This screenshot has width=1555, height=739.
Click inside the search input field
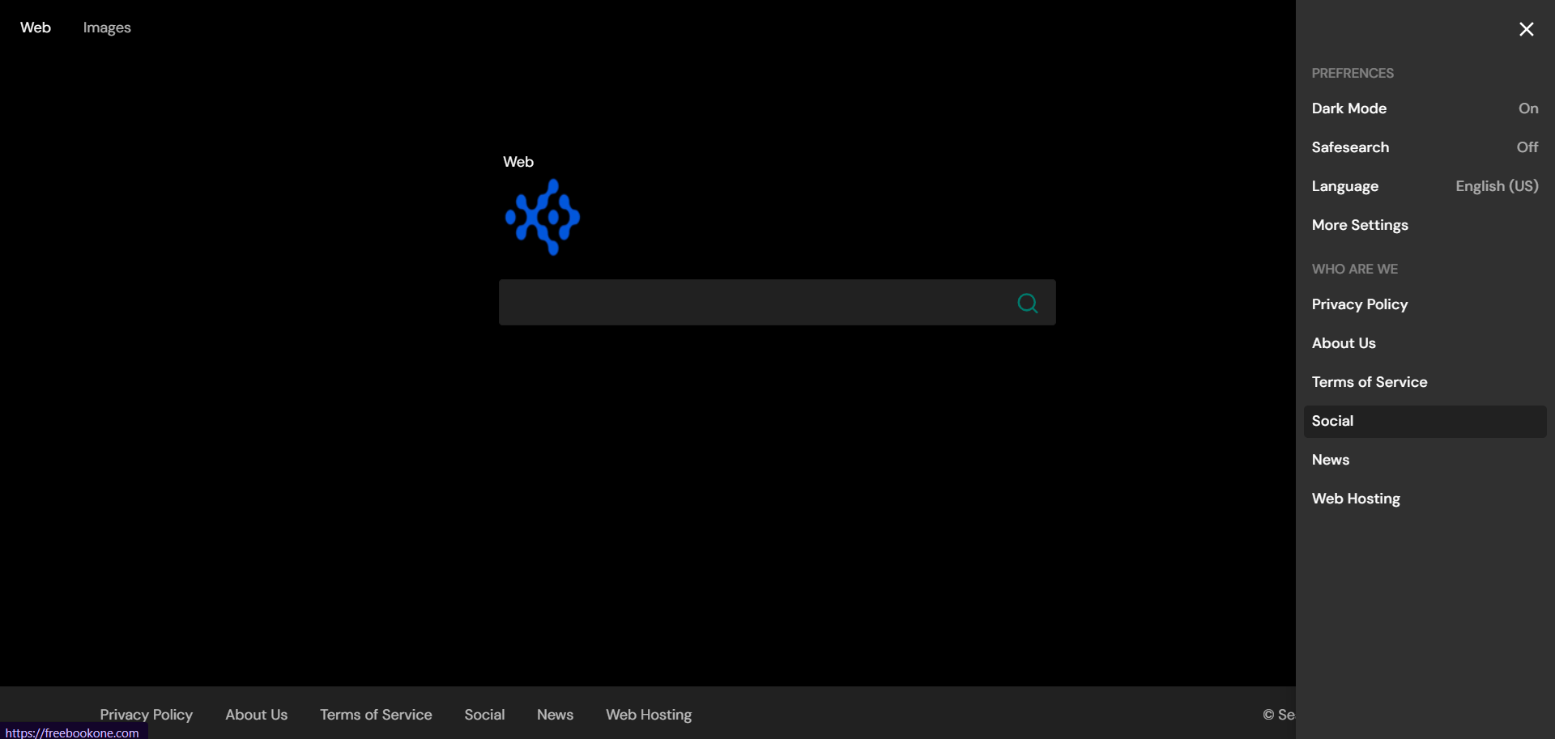(x=753, y=303)
